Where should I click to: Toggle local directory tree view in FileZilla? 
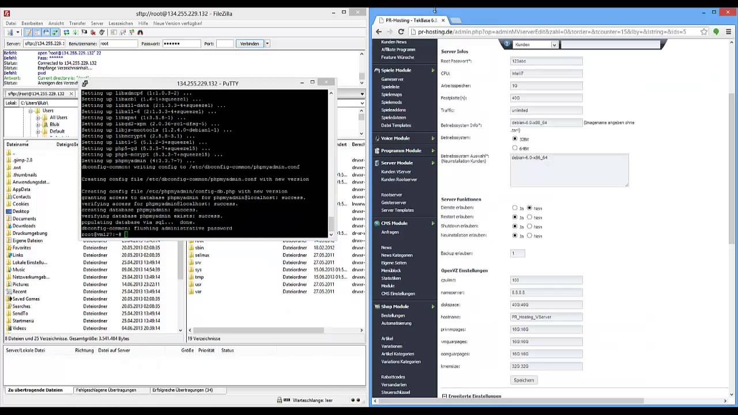tap(37, 32)
